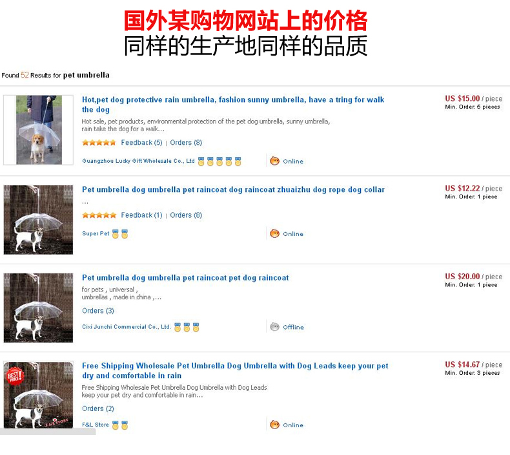Viewport: 510px width, 455px height.
Task: Open thumbnail of dog with blue-coated walker
Action: (x=38, y=130)
